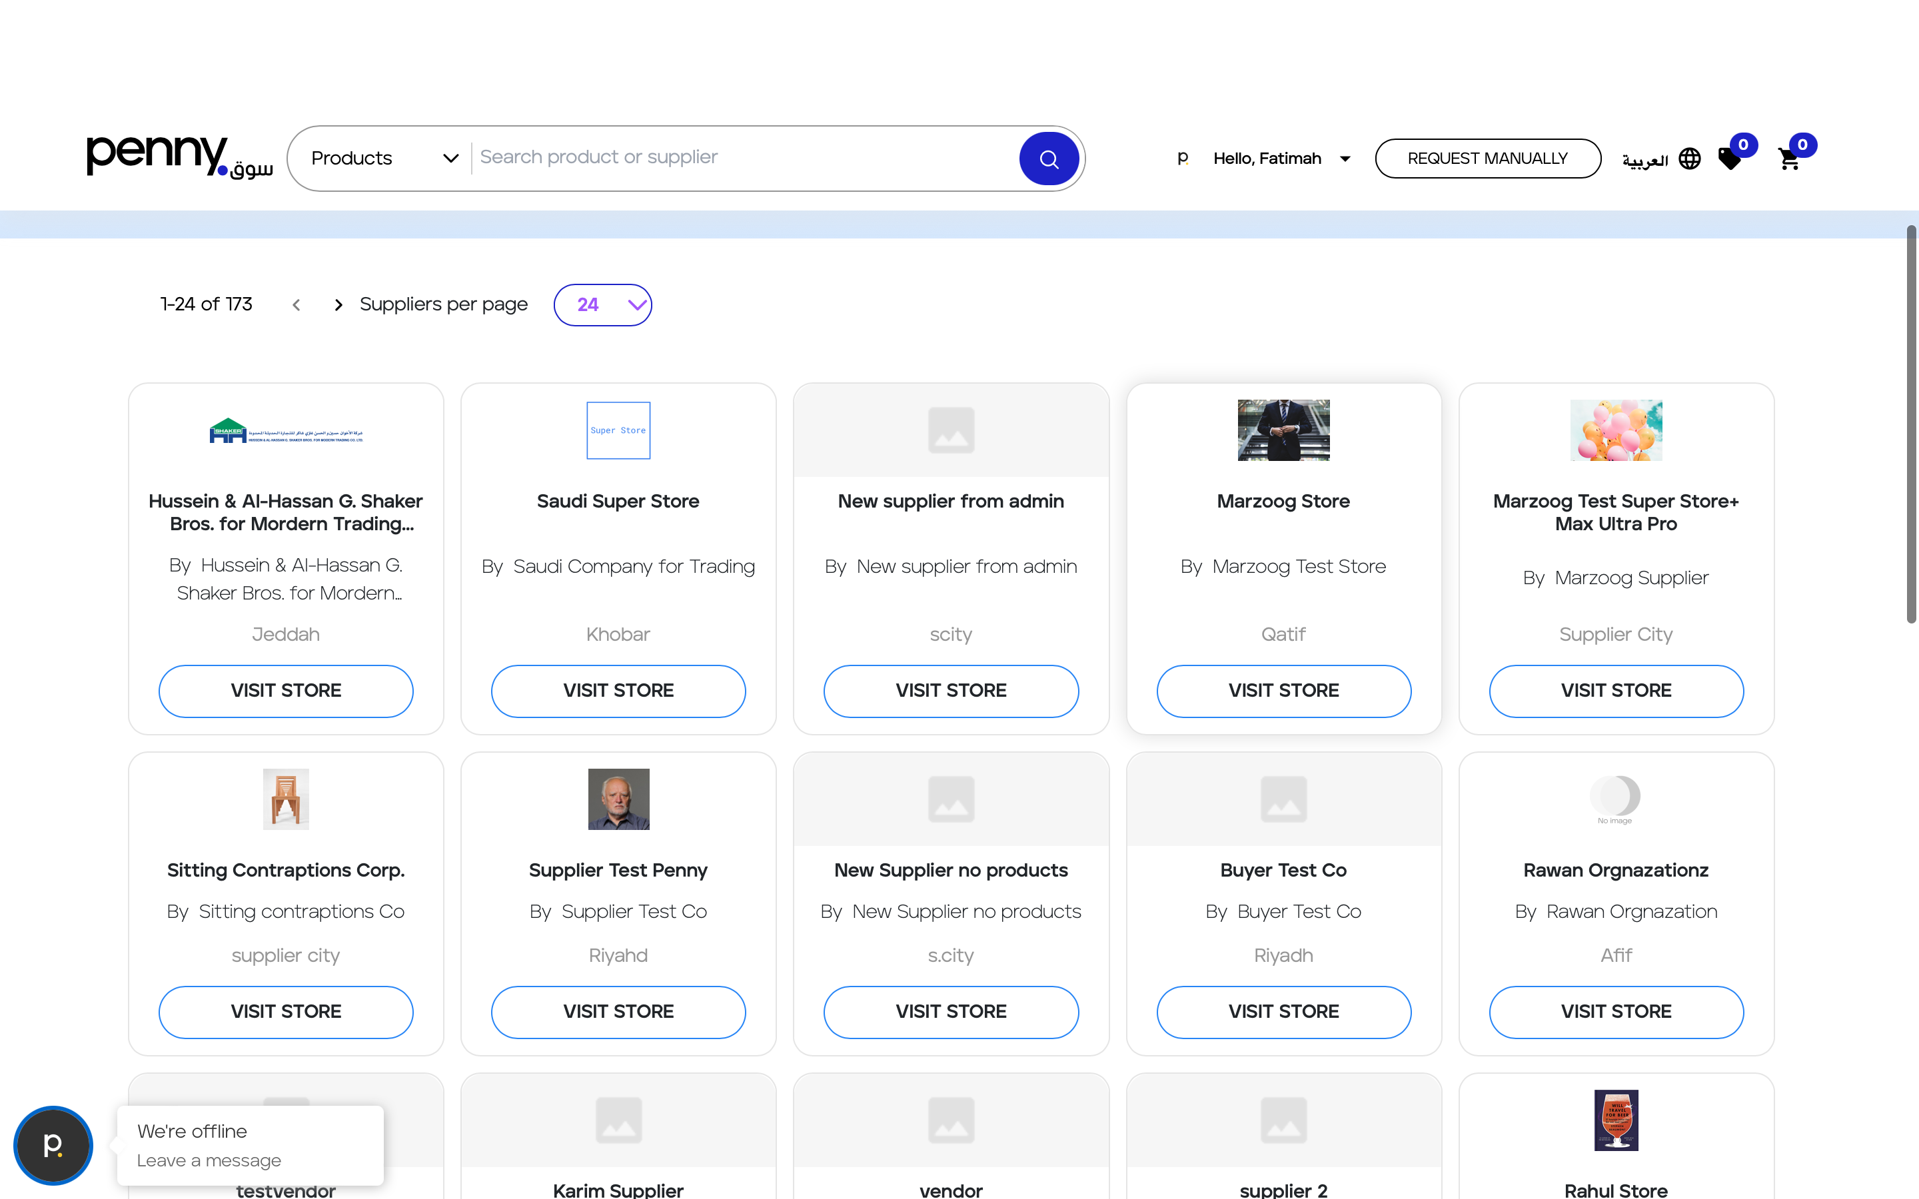The width and height of the screenshot is (1919, 1199).
Task: Click the Jeddah city label
Action: click(x=287, y=634)
